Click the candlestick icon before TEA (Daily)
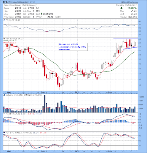Image resolution: width=147 pixels, height=153 pixels. (x=4, y=38)
